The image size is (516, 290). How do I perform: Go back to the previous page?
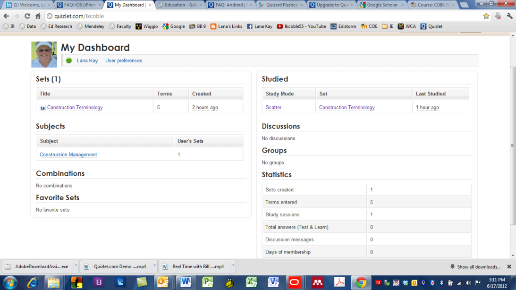[6, 16]
